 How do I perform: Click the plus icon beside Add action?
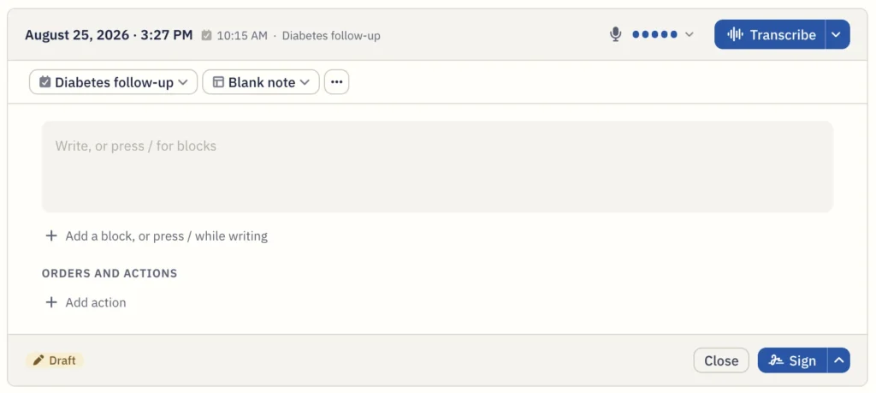click(51, 302)
